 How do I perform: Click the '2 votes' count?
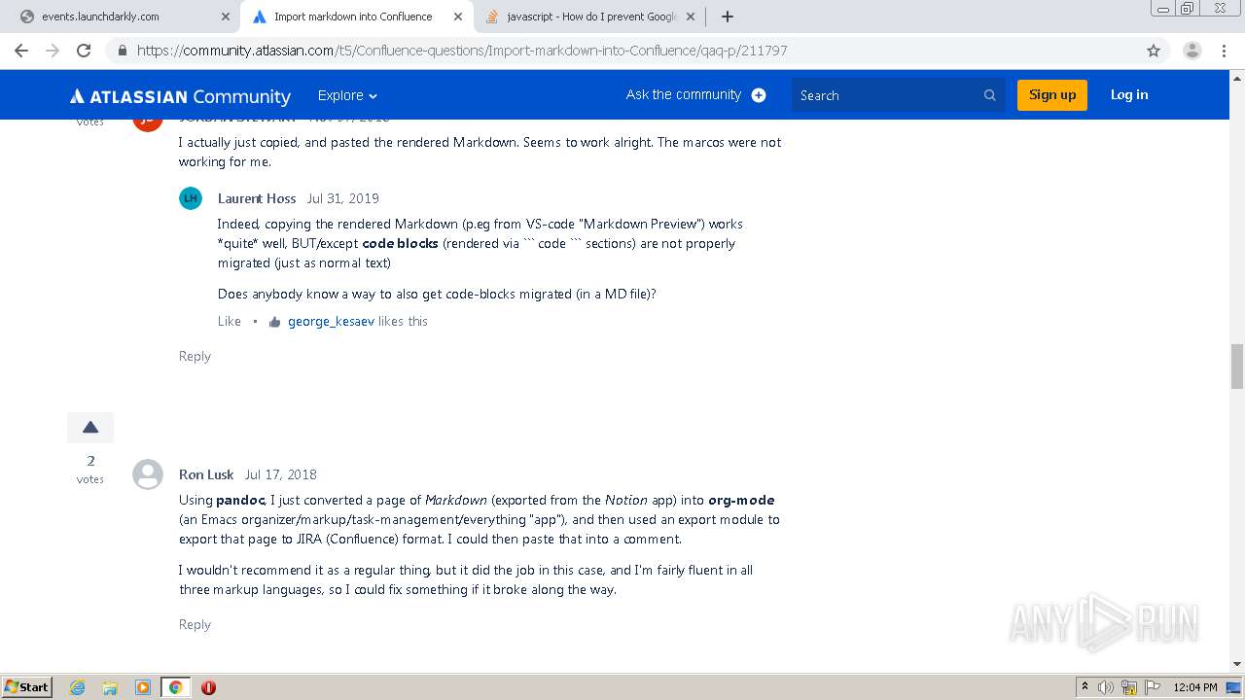tap(90, 469)
